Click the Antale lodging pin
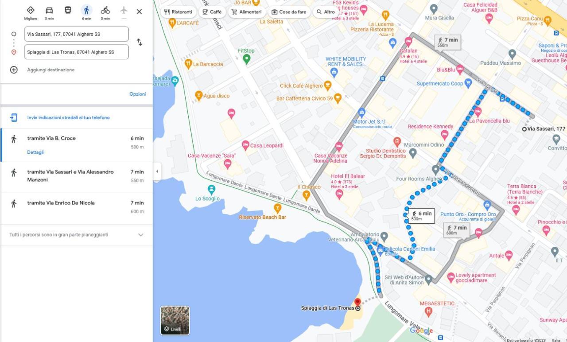567x342 pixels. pos(509,255)
